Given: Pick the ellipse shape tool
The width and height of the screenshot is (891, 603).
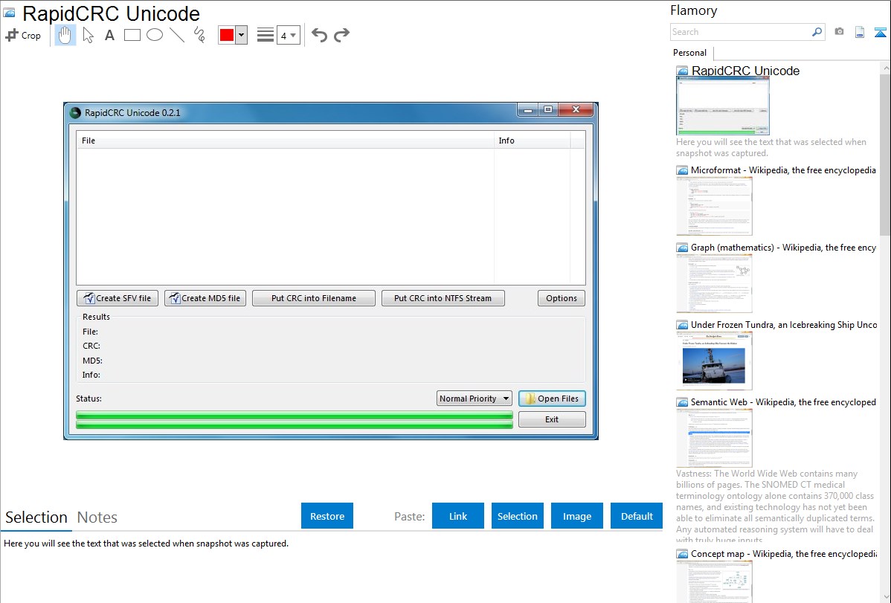Looking at the screenshot, I should (x=155, y=35).
